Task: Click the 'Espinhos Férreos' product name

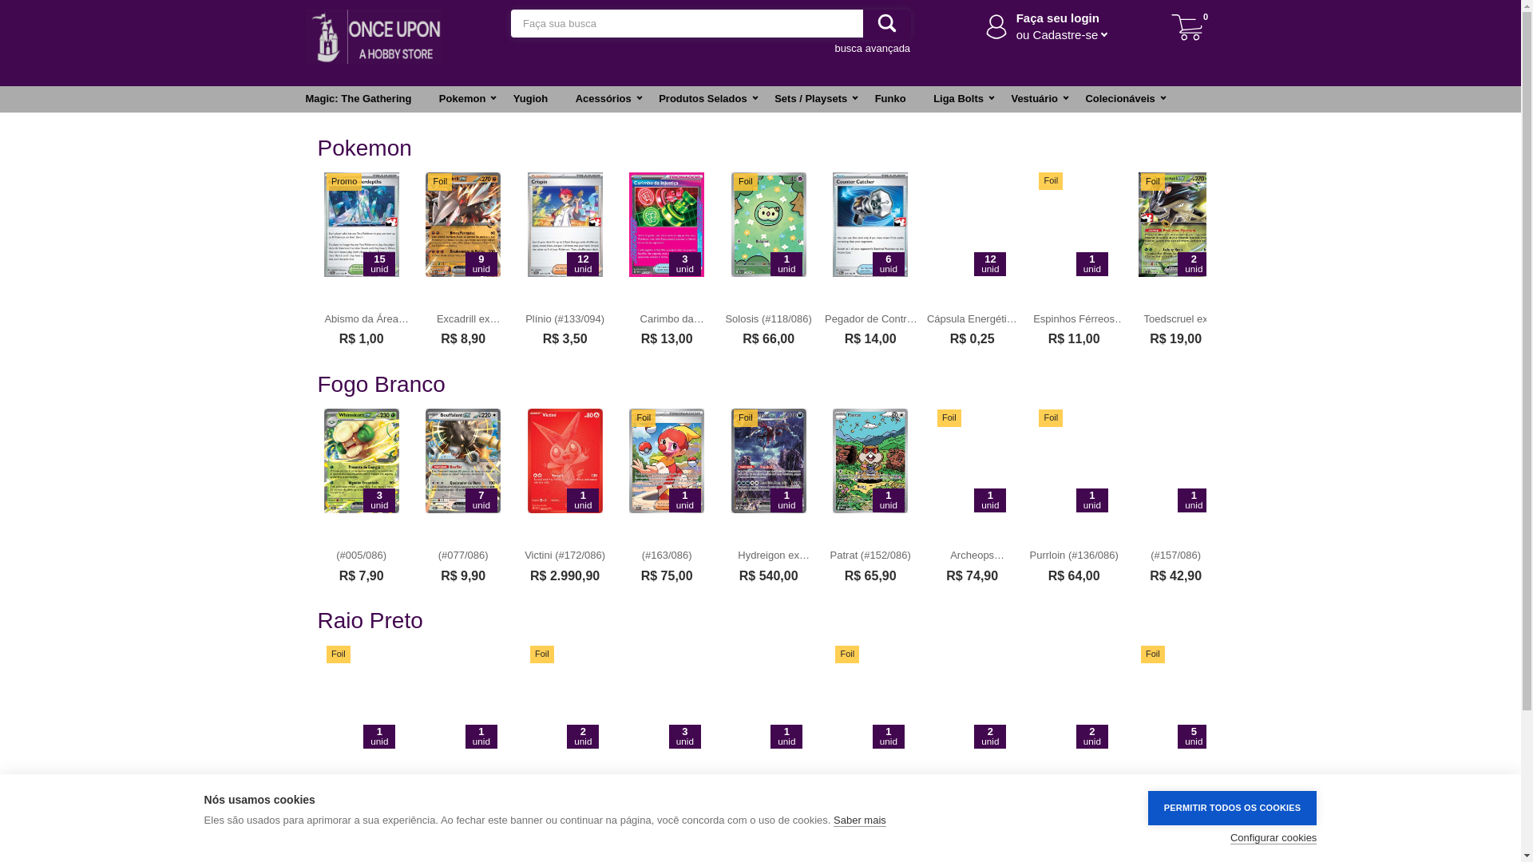Action: (x=1078, y=319)
